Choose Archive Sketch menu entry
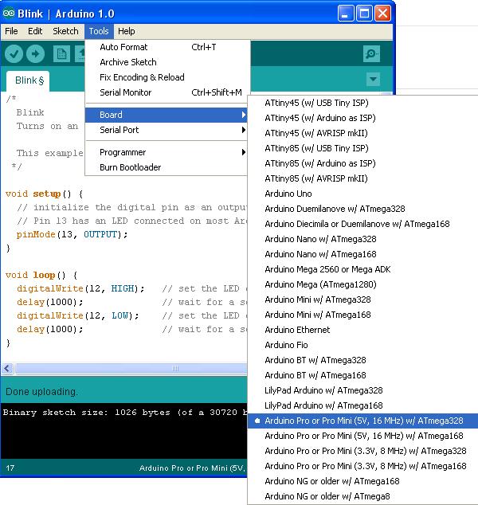Image resolution: width=478 pixels, height=505 pixels. tap(167, 62)
